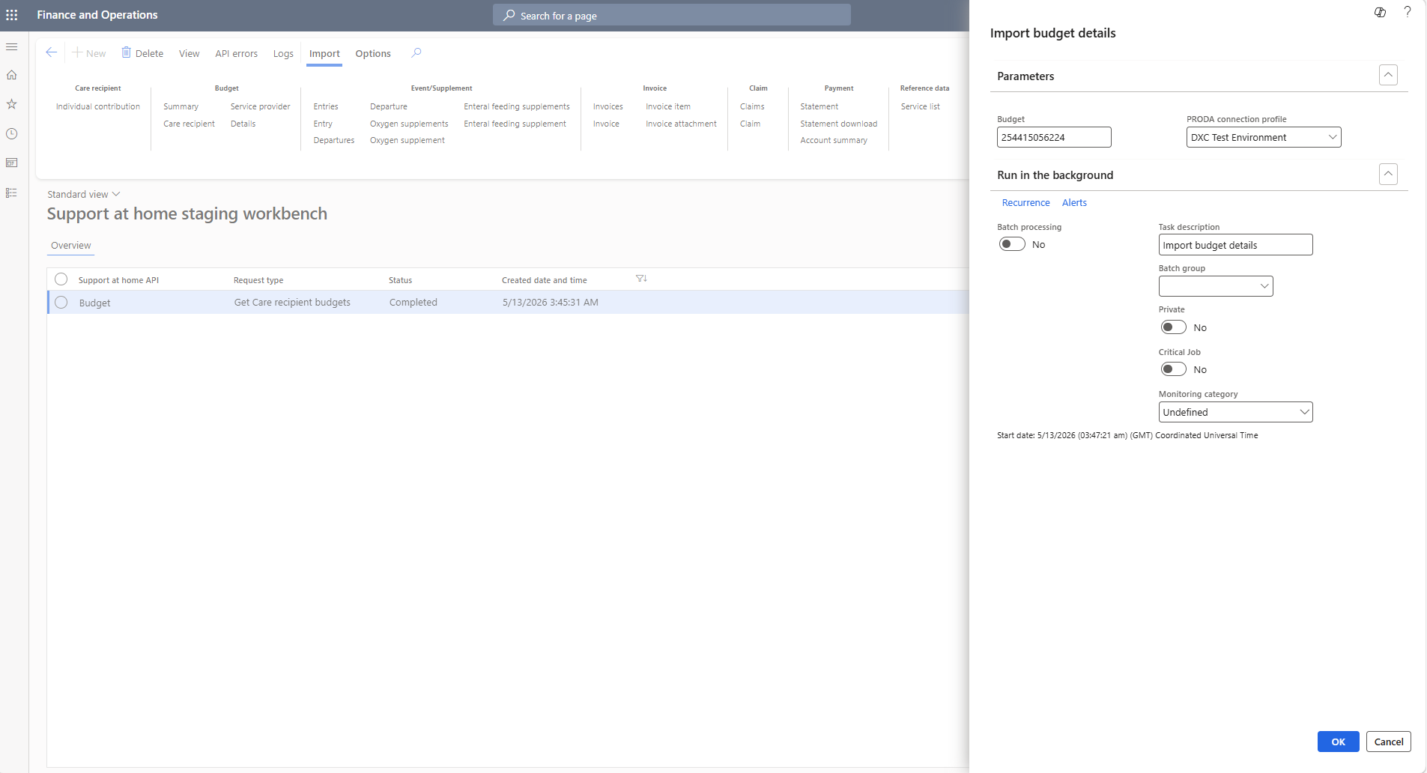This screenshot has width=1427, height=773.
Task: Click the Delete button
Action: pyautogui.click(x=142, y=53)
